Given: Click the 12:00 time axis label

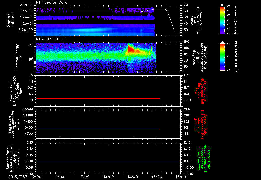Looking at the screenshot, I should tap(36, 177).
